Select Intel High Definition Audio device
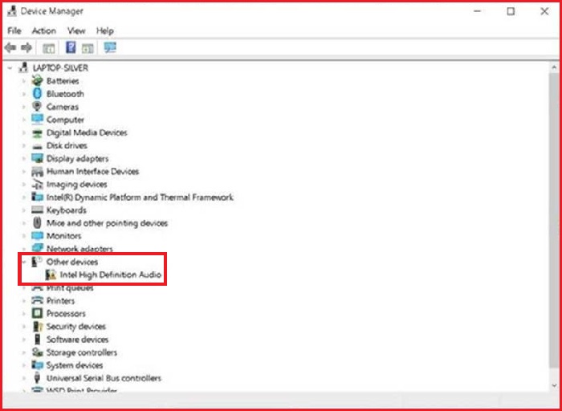This screenshot has width=562, height=411. 111,275
